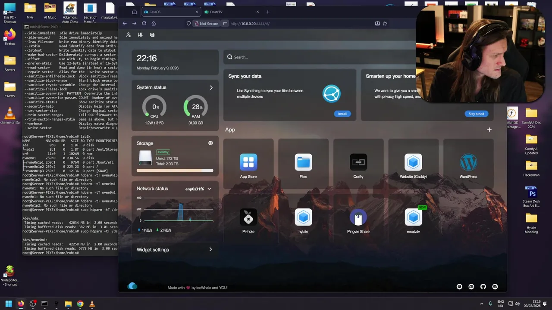552x310 pixels.
Task: Click into the CasaOS search field
Action: tap(319, 57)
